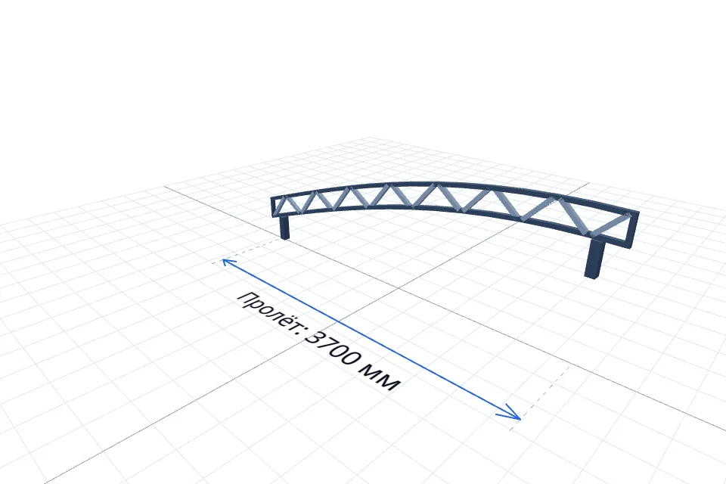Screen dimensions: 726x484
Task: Select the left support column of the truss
Action: [284, 227]
